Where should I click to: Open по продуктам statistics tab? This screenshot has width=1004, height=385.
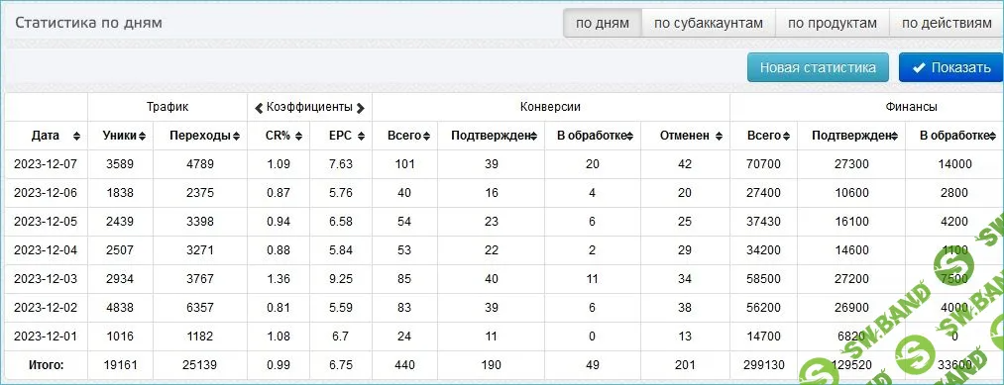(833, 24)
